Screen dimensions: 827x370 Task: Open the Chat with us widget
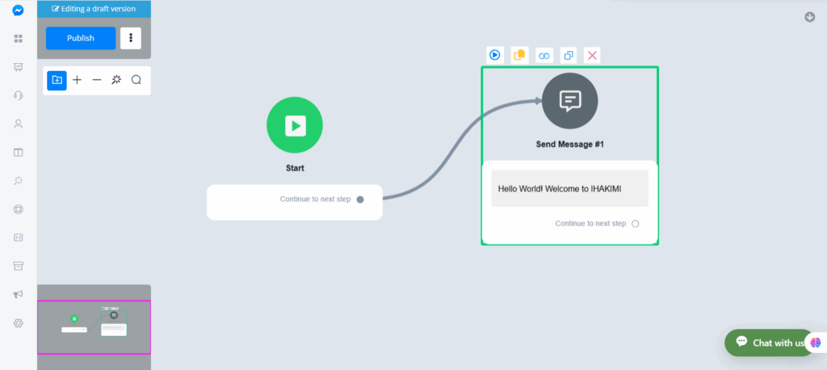(x=770, y=343)
